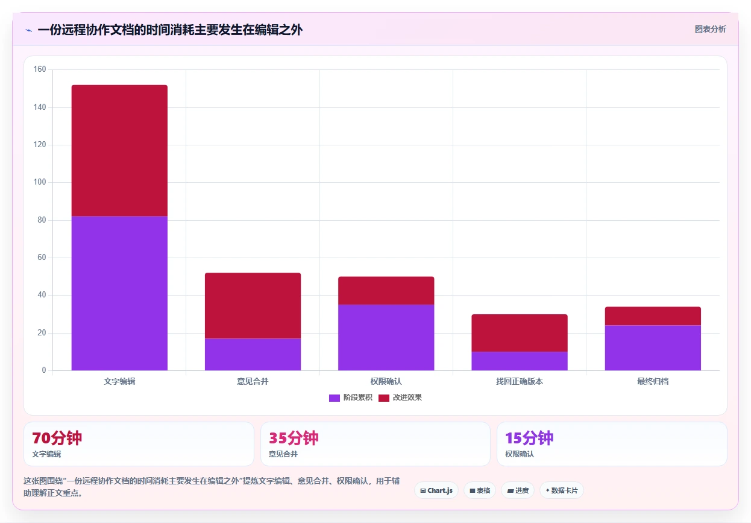Click the chart title heading text

pyautogui.click(x=170, y=30)
